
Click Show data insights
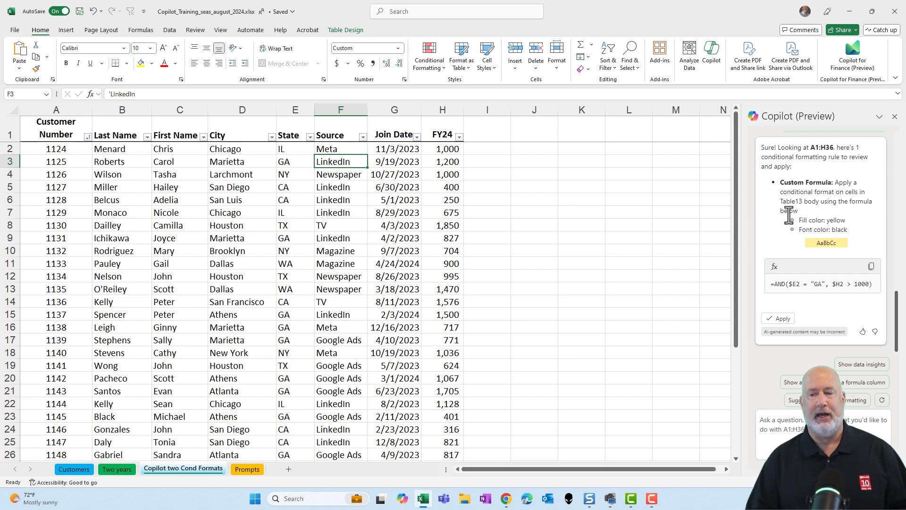click(861, 364)
